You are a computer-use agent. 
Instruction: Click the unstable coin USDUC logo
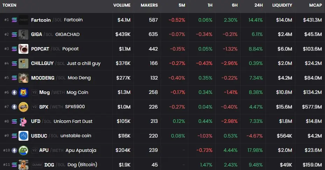tap(23, 135)
